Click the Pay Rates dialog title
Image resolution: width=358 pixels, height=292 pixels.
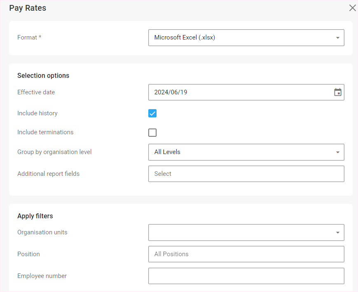[x=28, y=8]
